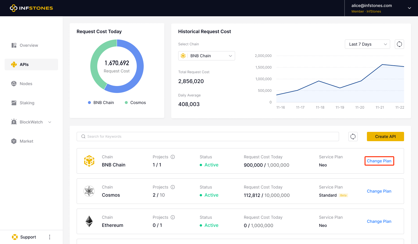Open the three-dot menu beside Support
Screen dimensions: 418x244
[50, 237]
